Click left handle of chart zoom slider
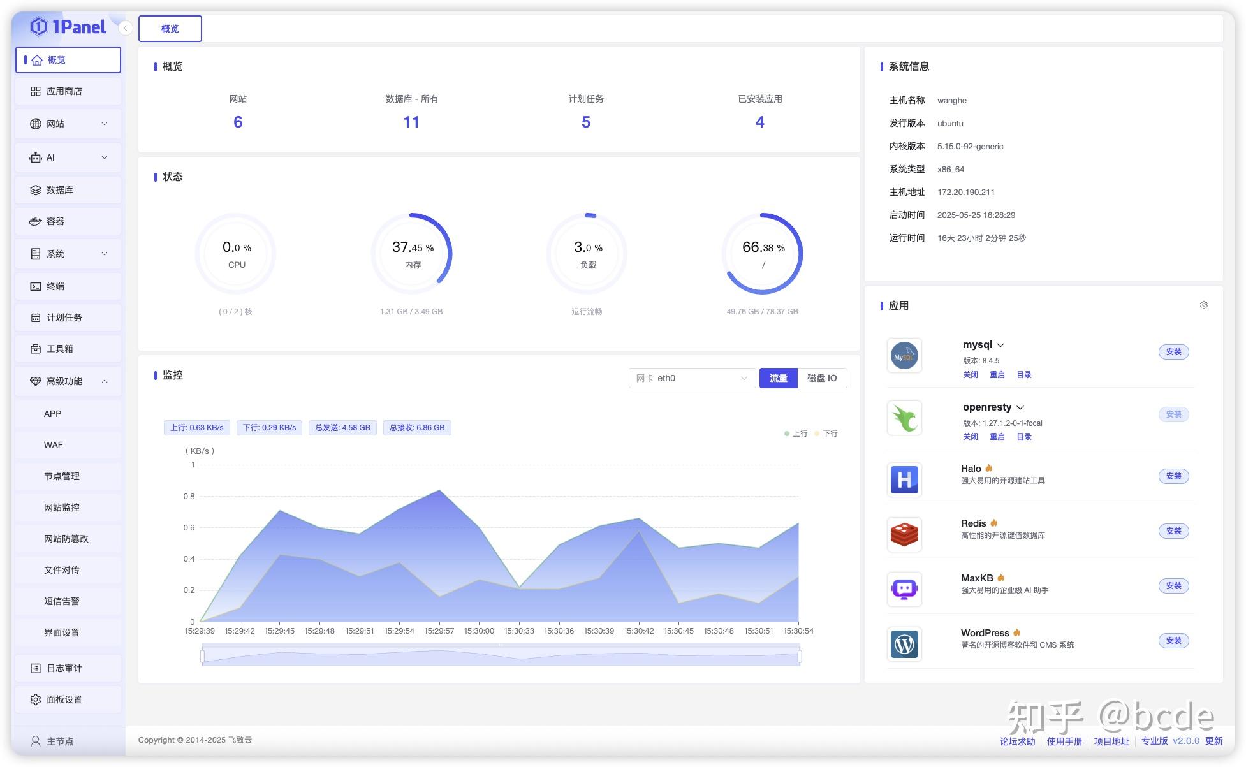This screenshot has height=767, width=1246. click(202, 655)
